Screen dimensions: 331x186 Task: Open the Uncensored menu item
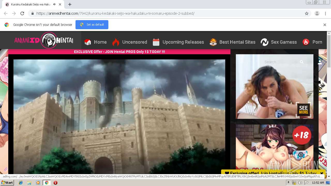pyautogui.click(x=130, y=42)
